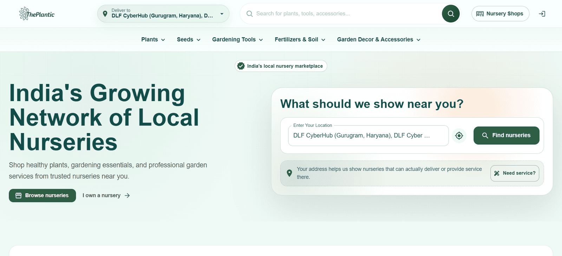The image size is (562, 256).
Task: Open Nursery Shops
Action: [500, 14]
